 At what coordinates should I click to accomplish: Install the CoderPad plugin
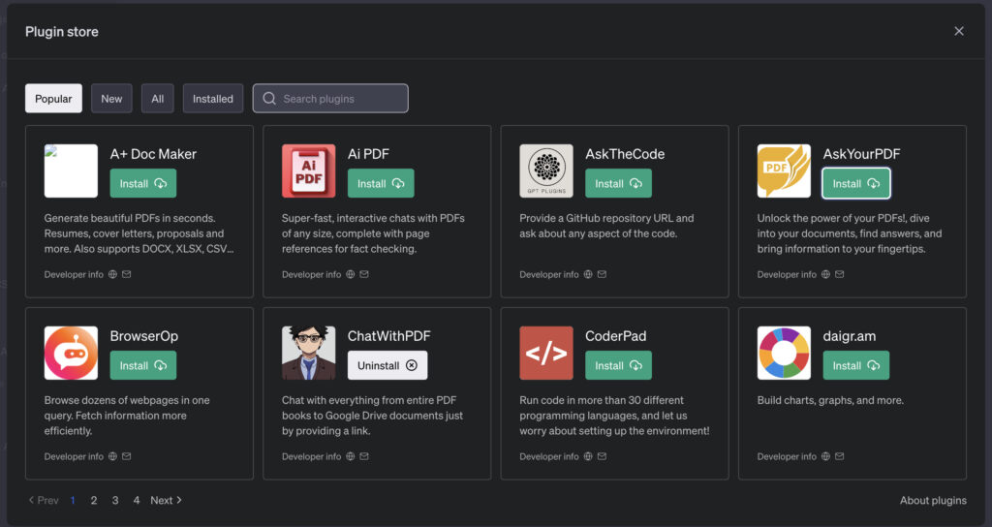(x=619, y=365)
